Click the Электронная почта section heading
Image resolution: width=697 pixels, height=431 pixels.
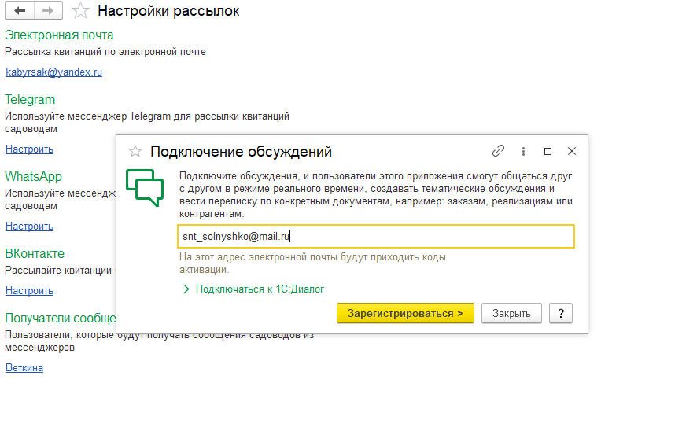[x=59, y=35]
